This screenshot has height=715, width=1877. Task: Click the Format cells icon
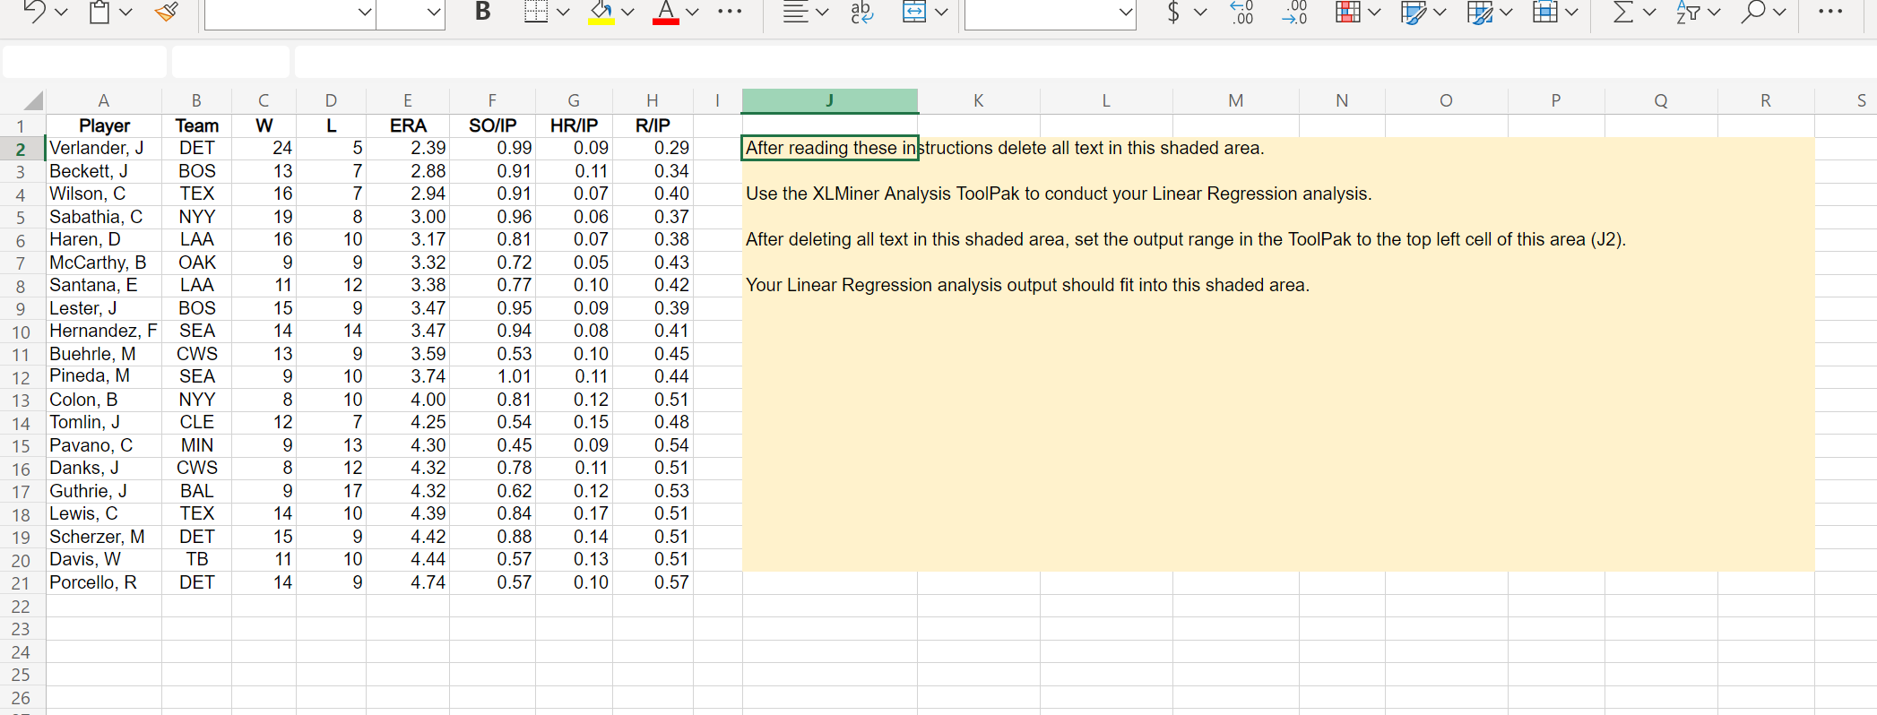(1544, 12)
